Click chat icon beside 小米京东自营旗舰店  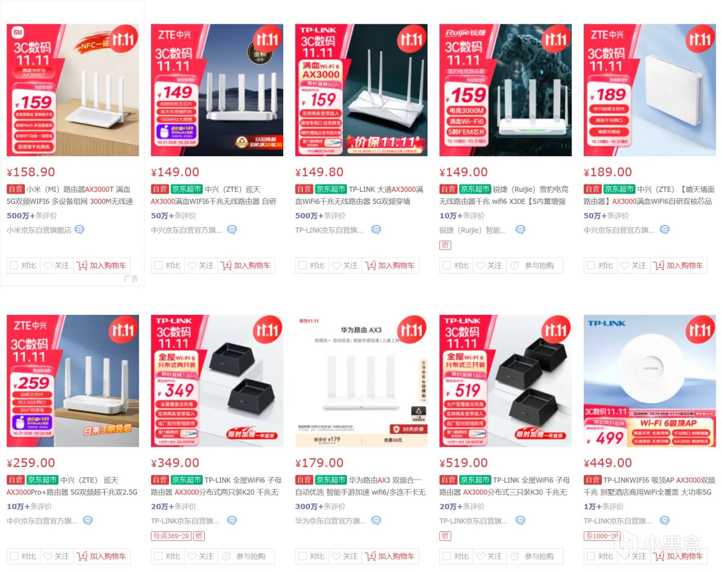point(80,230)
